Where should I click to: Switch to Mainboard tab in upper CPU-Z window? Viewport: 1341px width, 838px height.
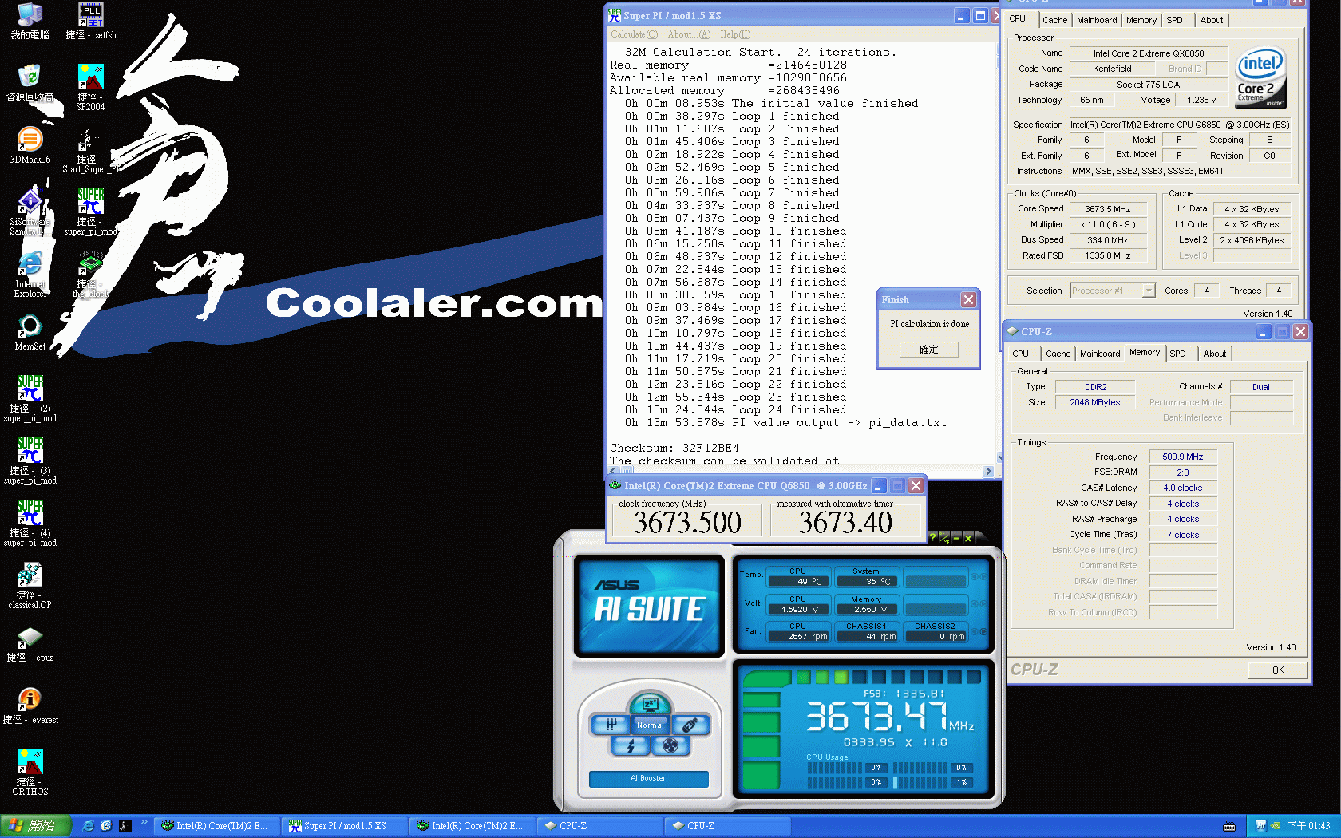(1097, 20)
